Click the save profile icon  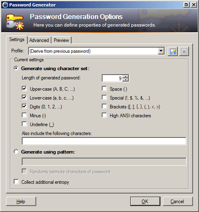pos(173,51)
